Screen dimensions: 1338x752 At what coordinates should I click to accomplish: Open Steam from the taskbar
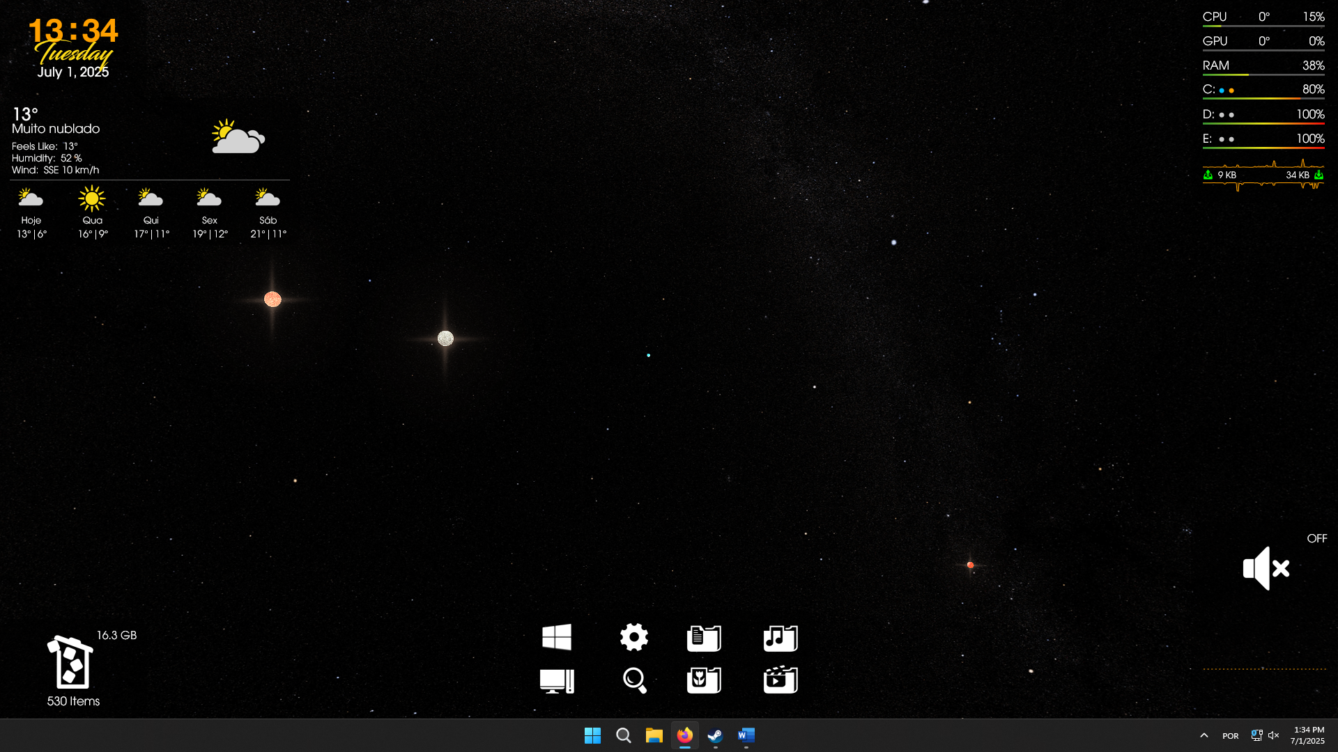715,735
